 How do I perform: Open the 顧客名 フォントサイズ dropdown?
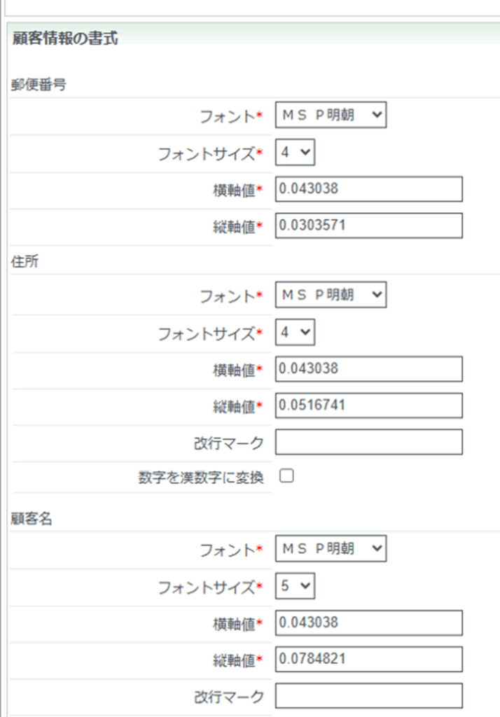click(295, 587)
